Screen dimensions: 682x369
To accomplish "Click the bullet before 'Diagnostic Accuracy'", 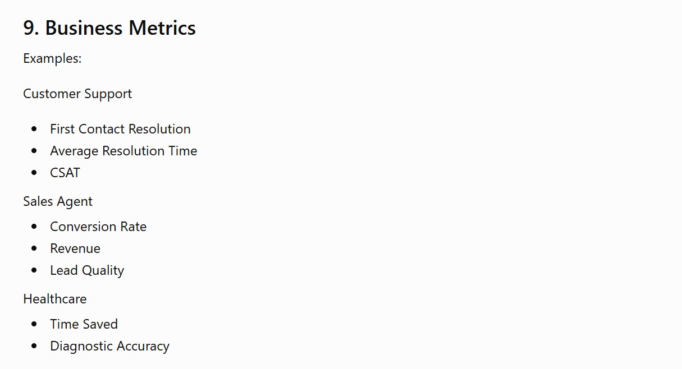I will click(35, 346).
